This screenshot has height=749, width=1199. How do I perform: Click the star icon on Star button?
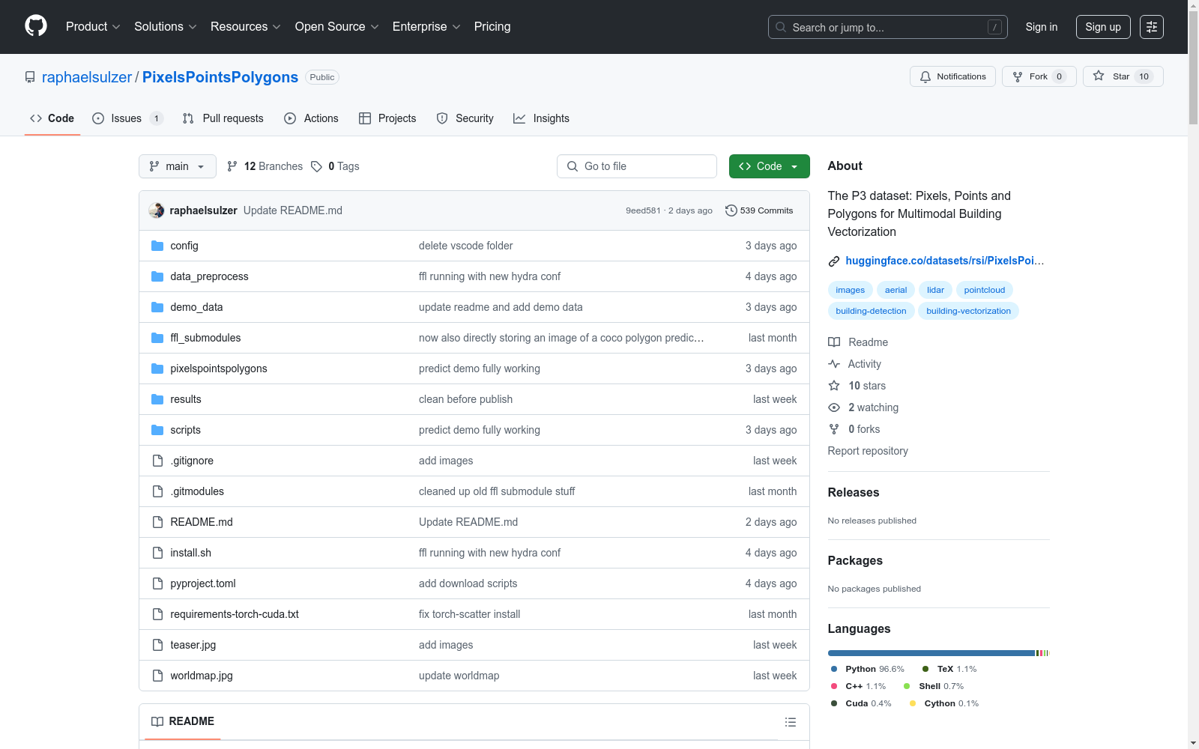pyautogui.click(x=1099, y=76)
